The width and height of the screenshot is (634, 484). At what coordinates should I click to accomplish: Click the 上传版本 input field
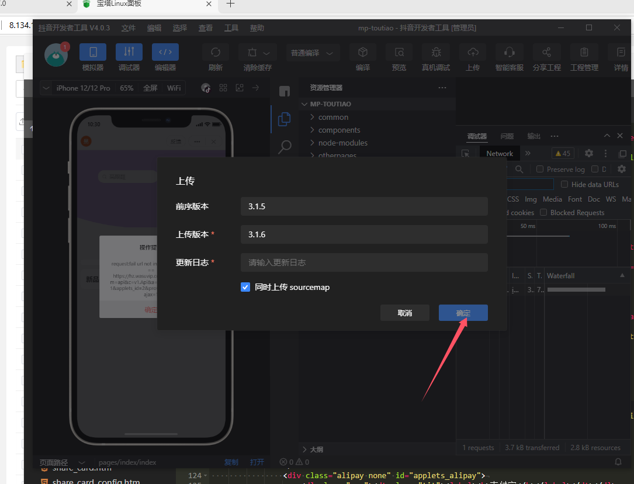coord(364,234)
